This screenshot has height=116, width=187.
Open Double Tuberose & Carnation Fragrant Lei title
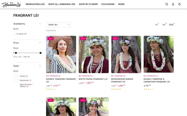coord(157,80)
